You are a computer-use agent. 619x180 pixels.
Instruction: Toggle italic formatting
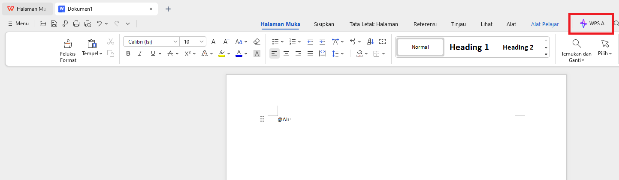pyautogui.click(x=139, y=53)
